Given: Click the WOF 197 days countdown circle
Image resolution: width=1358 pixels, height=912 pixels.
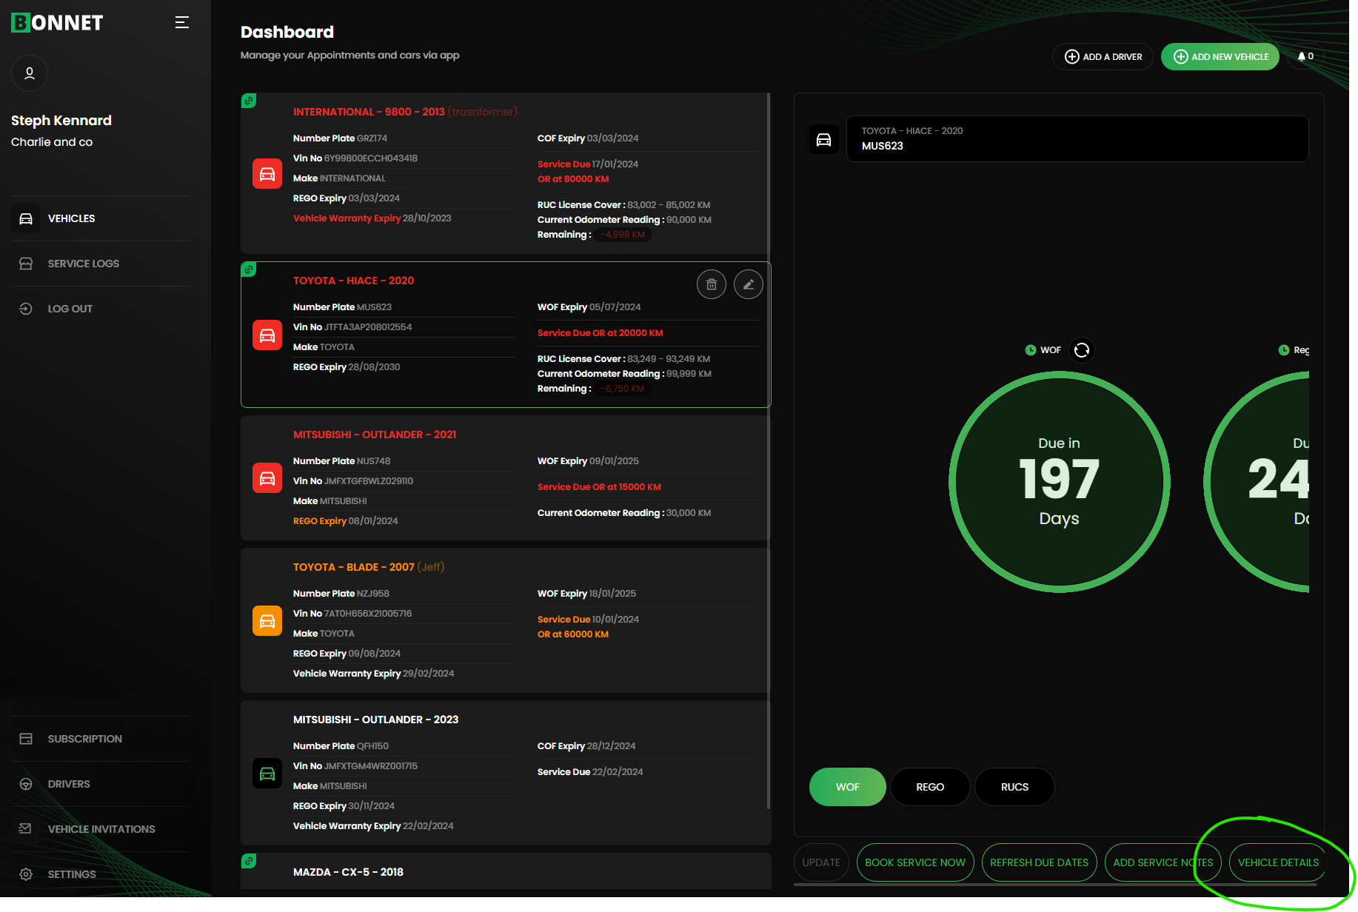Looking at the screenshot, I should (x=1059, y=482).
